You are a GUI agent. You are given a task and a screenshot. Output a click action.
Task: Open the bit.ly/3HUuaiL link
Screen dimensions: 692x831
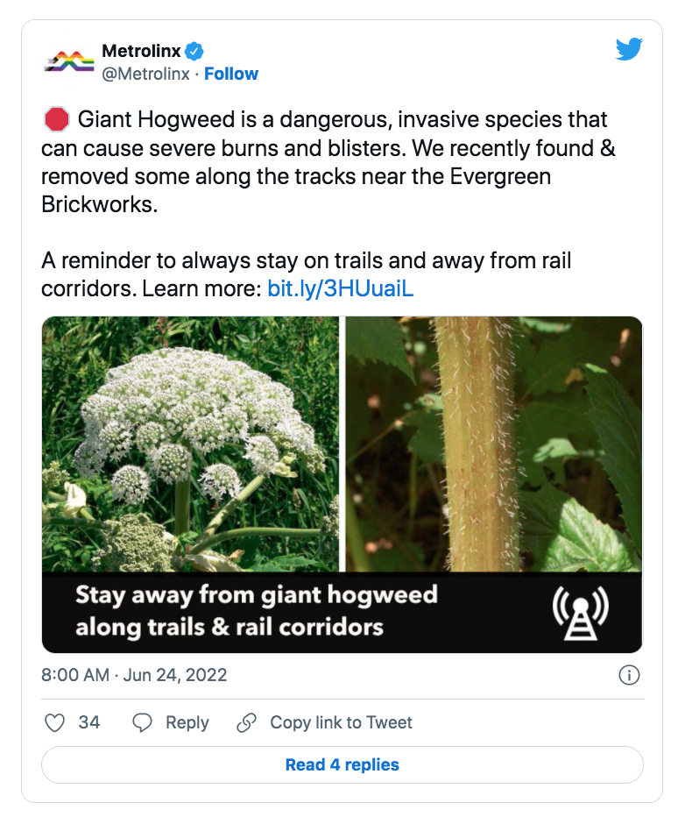[x=341, y=289]
